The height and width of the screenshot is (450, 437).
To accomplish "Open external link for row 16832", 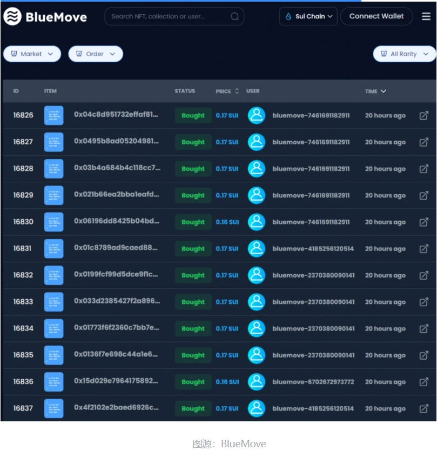I will pos(424,275).
